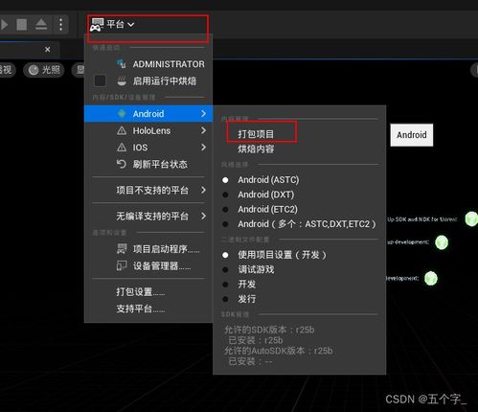The height and width of the screenshot is (412, 478).
Task: Open the three-dot play options menu
Action: pyautogui.click(x=60, y=24)
